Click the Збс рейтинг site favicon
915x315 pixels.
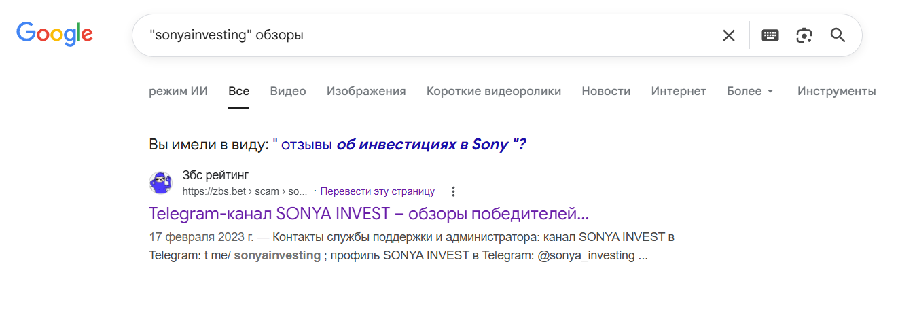pyautogui.click(x=160, y=183)
